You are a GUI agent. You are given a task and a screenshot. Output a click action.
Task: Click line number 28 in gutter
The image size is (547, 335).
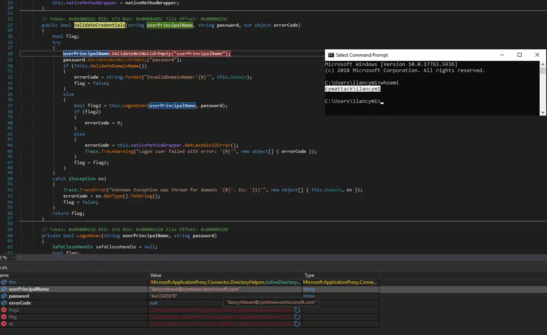pyautogui.click(x=10, y=54)
